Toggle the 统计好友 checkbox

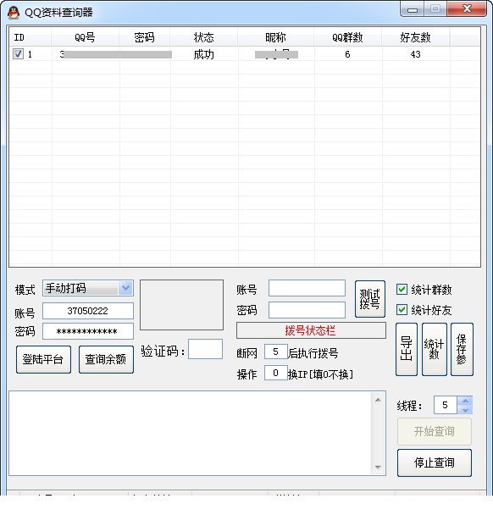point(402,310)
